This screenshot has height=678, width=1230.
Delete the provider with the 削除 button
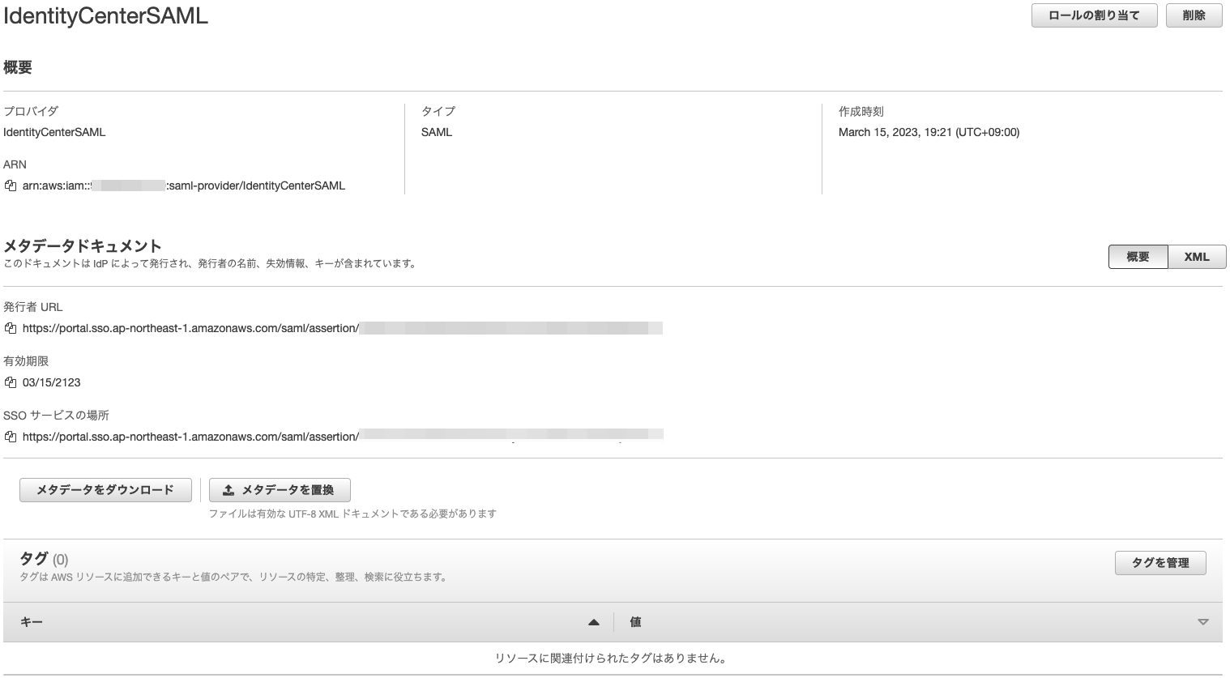click(x=1194, y=15)
